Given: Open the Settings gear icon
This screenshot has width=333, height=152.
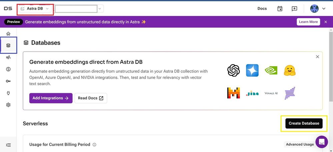Looking at the screenshot, I should [x=8, y=105].
